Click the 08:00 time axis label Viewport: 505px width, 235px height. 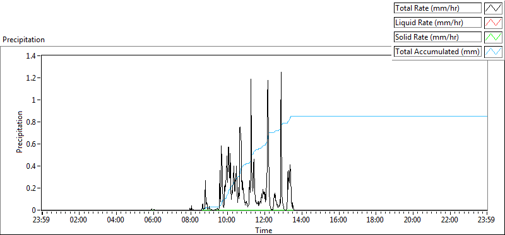pos(191,221)
